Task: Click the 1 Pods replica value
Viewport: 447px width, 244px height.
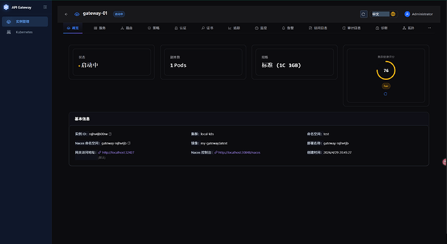Action: pyautogui.click(x=178, y=65)
